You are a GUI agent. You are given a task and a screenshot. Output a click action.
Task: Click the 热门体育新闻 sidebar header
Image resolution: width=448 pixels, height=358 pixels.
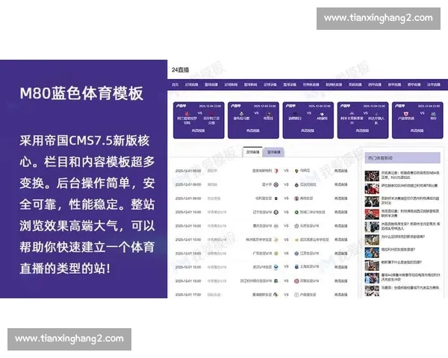tap(402, 158)
